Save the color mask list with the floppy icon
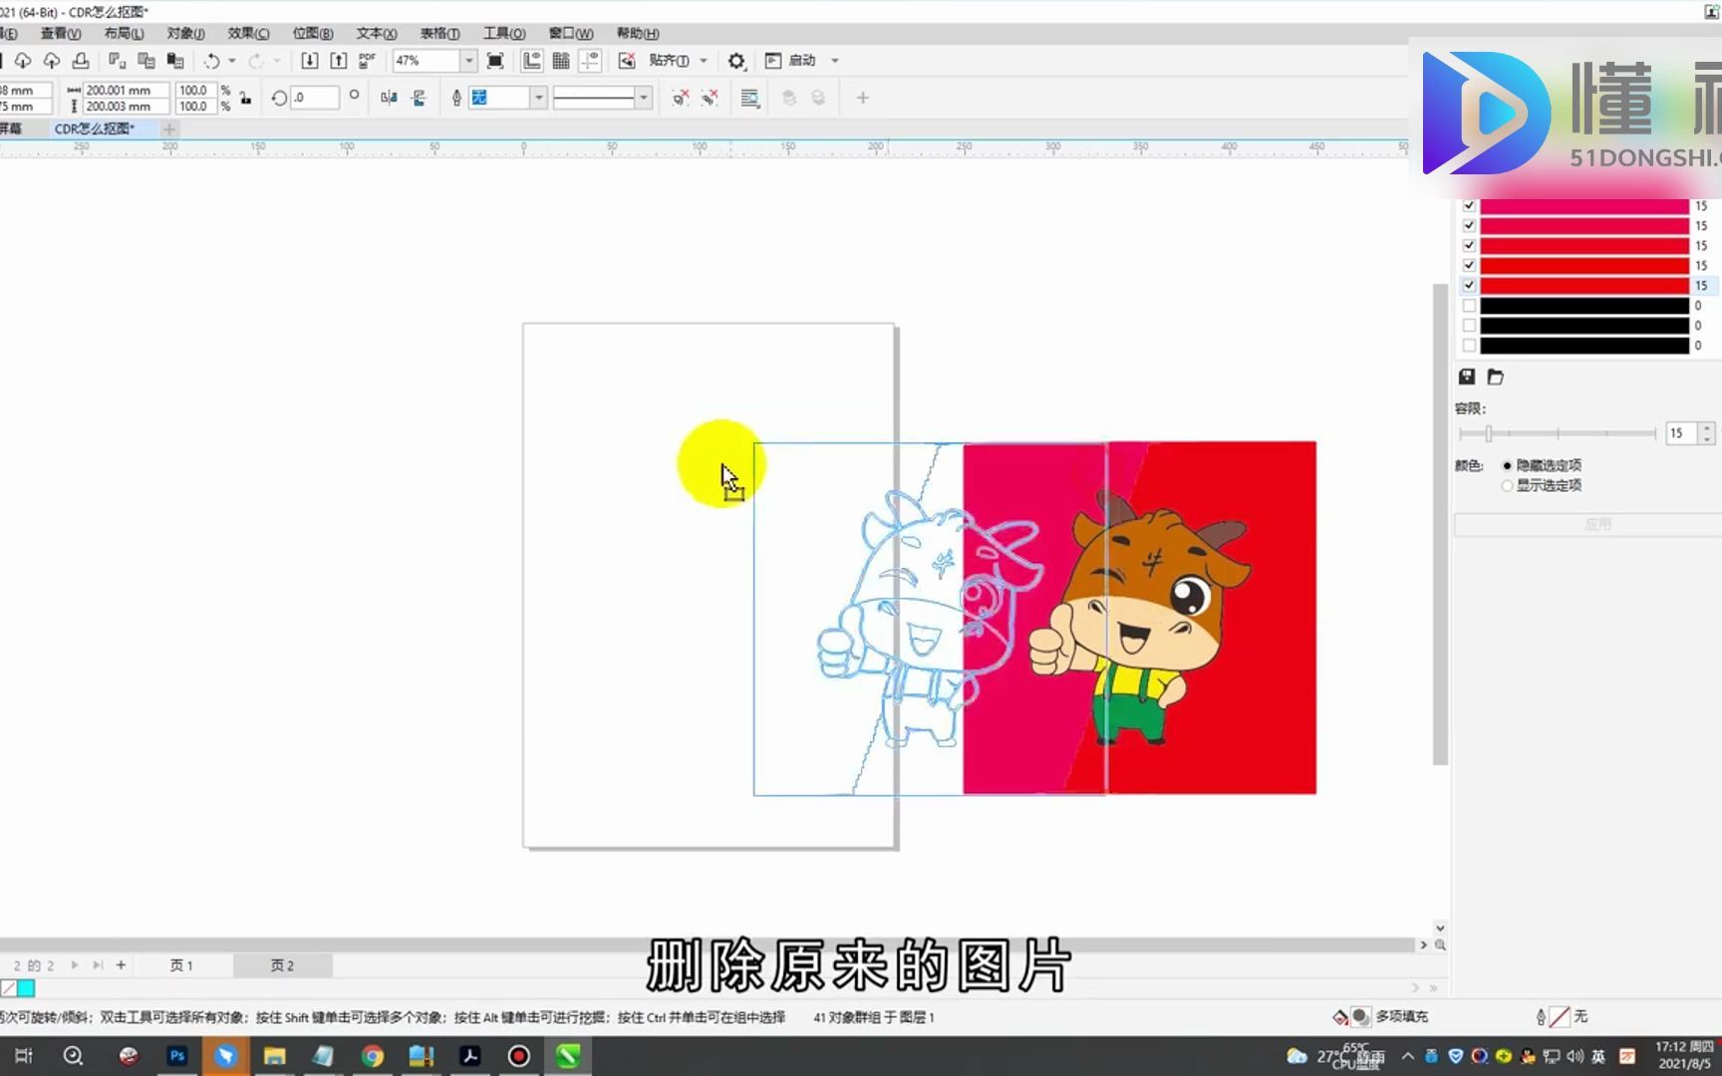The image size is (1722, 1076). 1467,377
